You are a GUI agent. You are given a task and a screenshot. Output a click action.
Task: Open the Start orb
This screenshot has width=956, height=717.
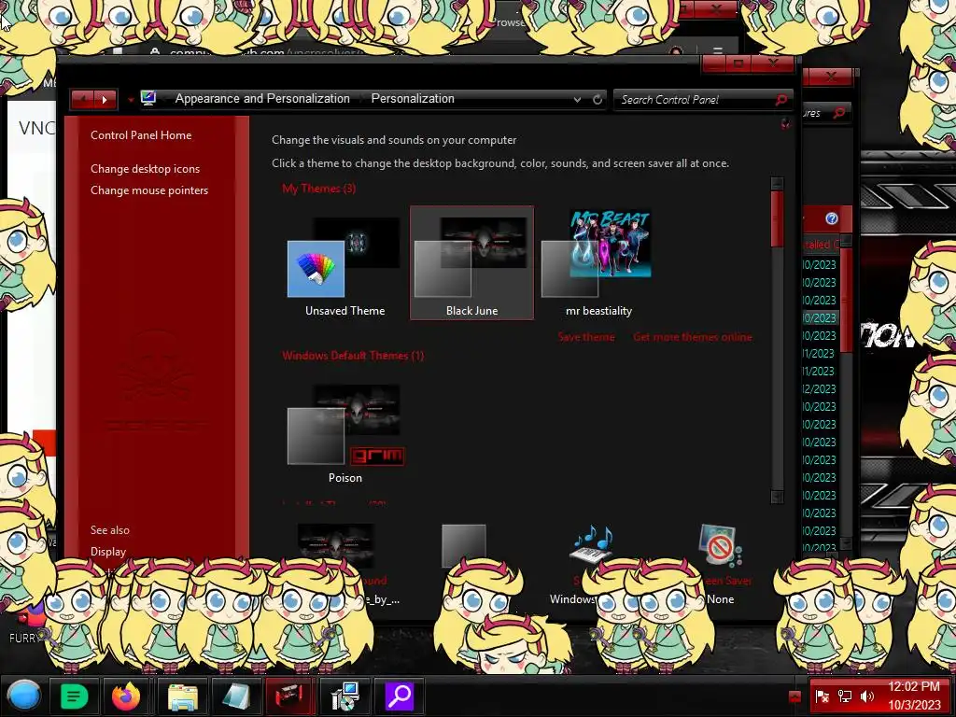click(x=23, y=696)
